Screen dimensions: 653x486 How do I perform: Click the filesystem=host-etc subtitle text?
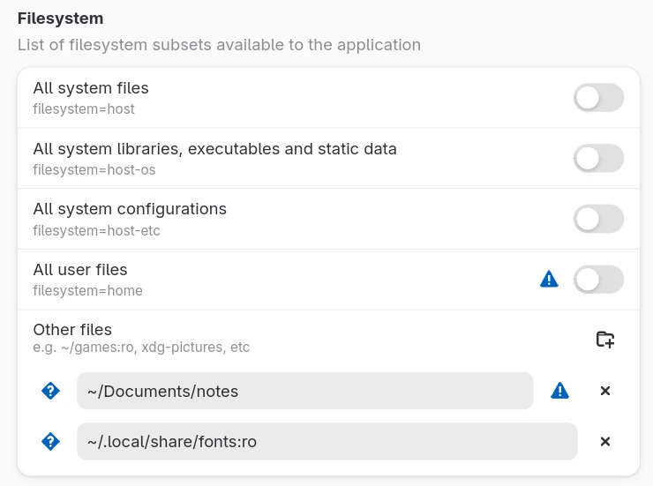[96, 230]
